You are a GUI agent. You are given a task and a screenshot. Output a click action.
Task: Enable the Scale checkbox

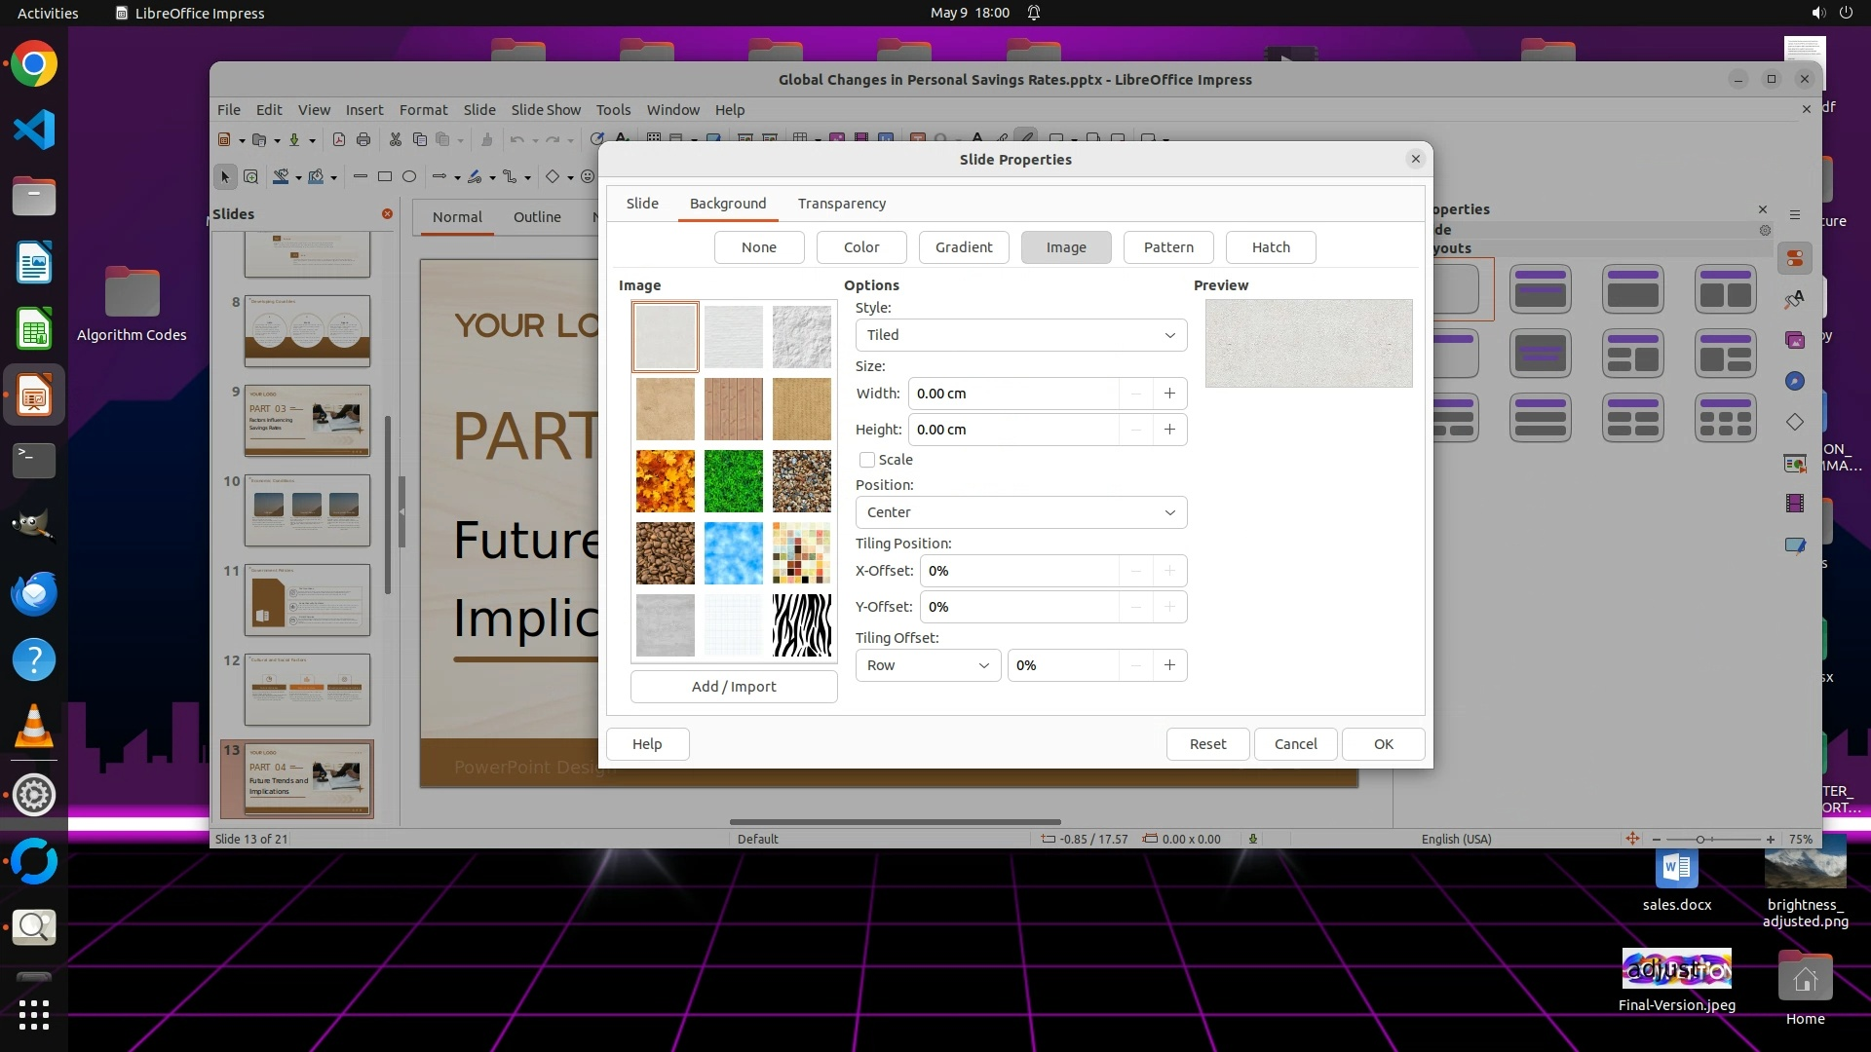866,460
